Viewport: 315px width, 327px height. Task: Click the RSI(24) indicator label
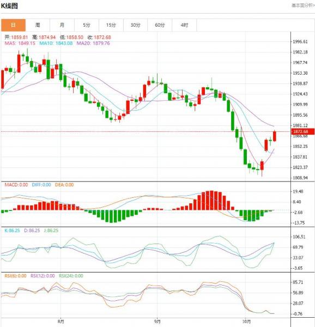click(71, 276)
